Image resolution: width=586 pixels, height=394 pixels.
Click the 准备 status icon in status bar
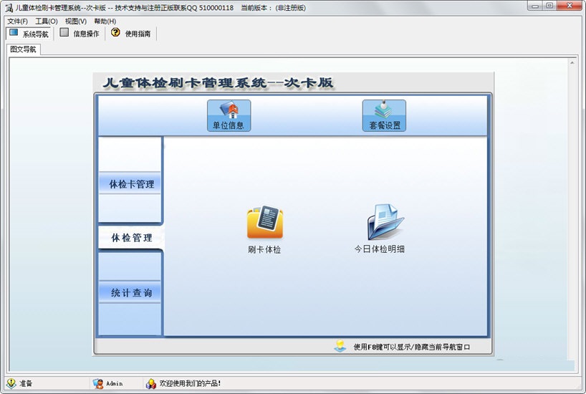tap(11, 383)
